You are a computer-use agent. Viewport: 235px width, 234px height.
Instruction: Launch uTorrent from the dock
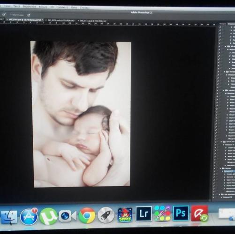click(48, 216)
